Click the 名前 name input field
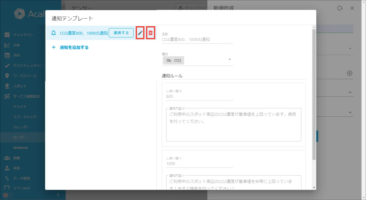366x200 pixels. coord(197,40)
